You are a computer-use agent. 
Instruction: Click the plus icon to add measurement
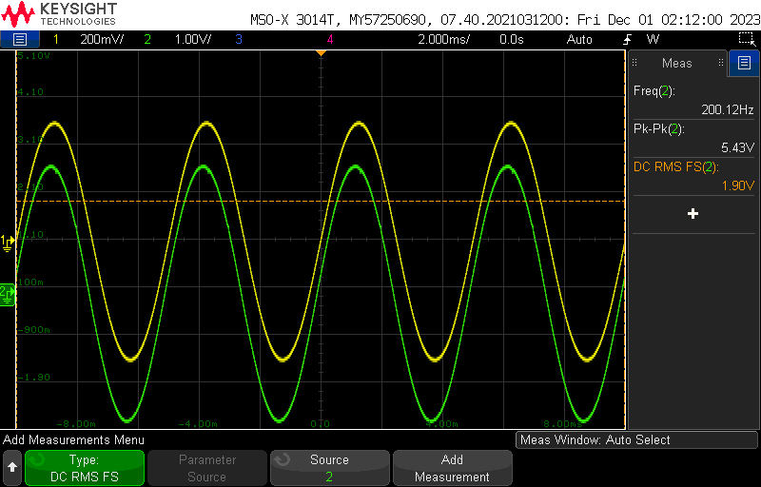click(693, 214)
